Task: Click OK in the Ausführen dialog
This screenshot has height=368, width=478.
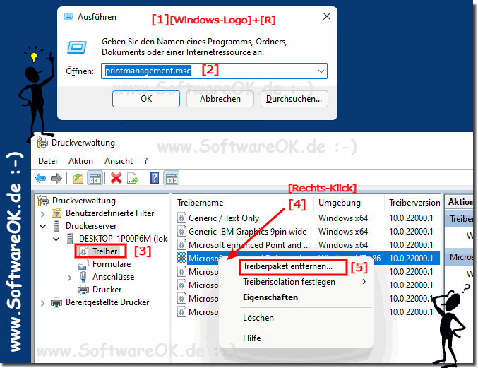Action: pos(146,99)
